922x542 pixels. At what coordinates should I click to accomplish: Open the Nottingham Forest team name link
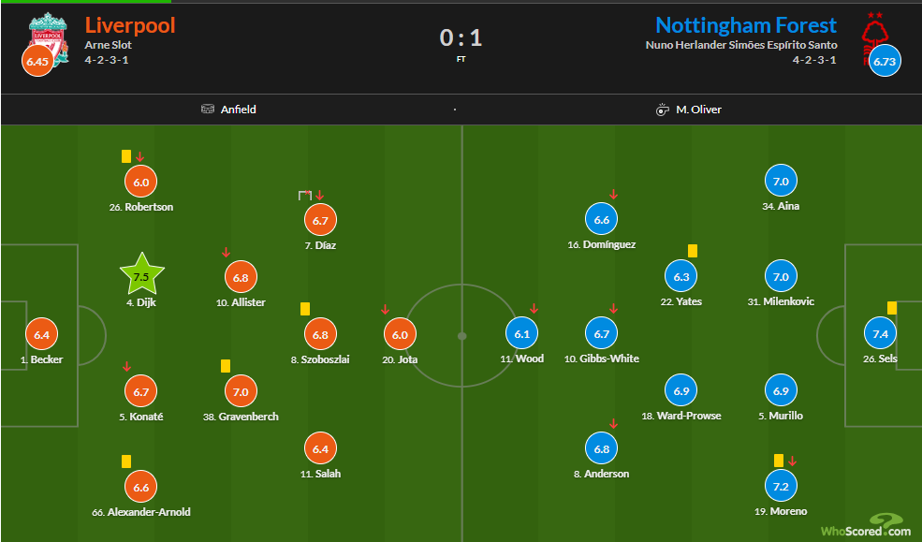tap(746, 25)
